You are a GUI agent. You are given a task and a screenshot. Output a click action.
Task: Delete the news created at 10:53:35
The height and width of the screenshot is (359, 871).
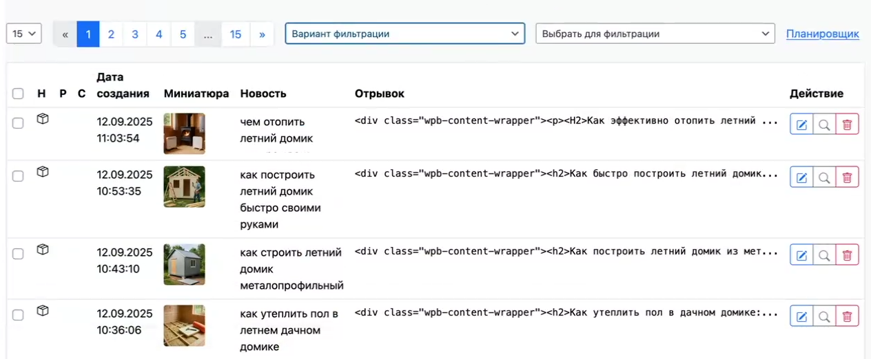click(x=847, y=178)
